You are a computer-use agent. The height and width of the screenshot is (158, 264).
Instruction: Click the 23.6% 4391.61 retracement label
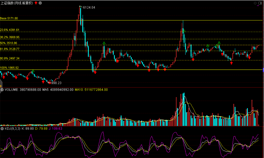(x=10, y=30)
